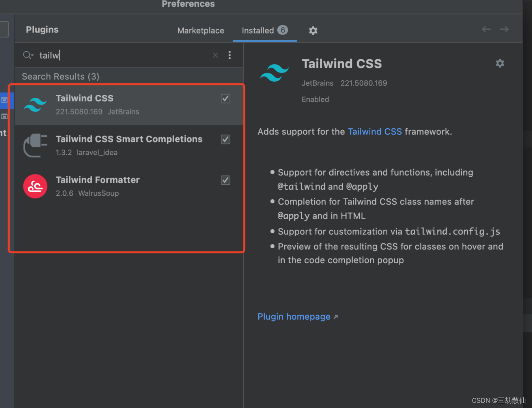Toggle the Tailwind Formatter checkbox off
Screen dimensions: 532x408
[225, 180]
